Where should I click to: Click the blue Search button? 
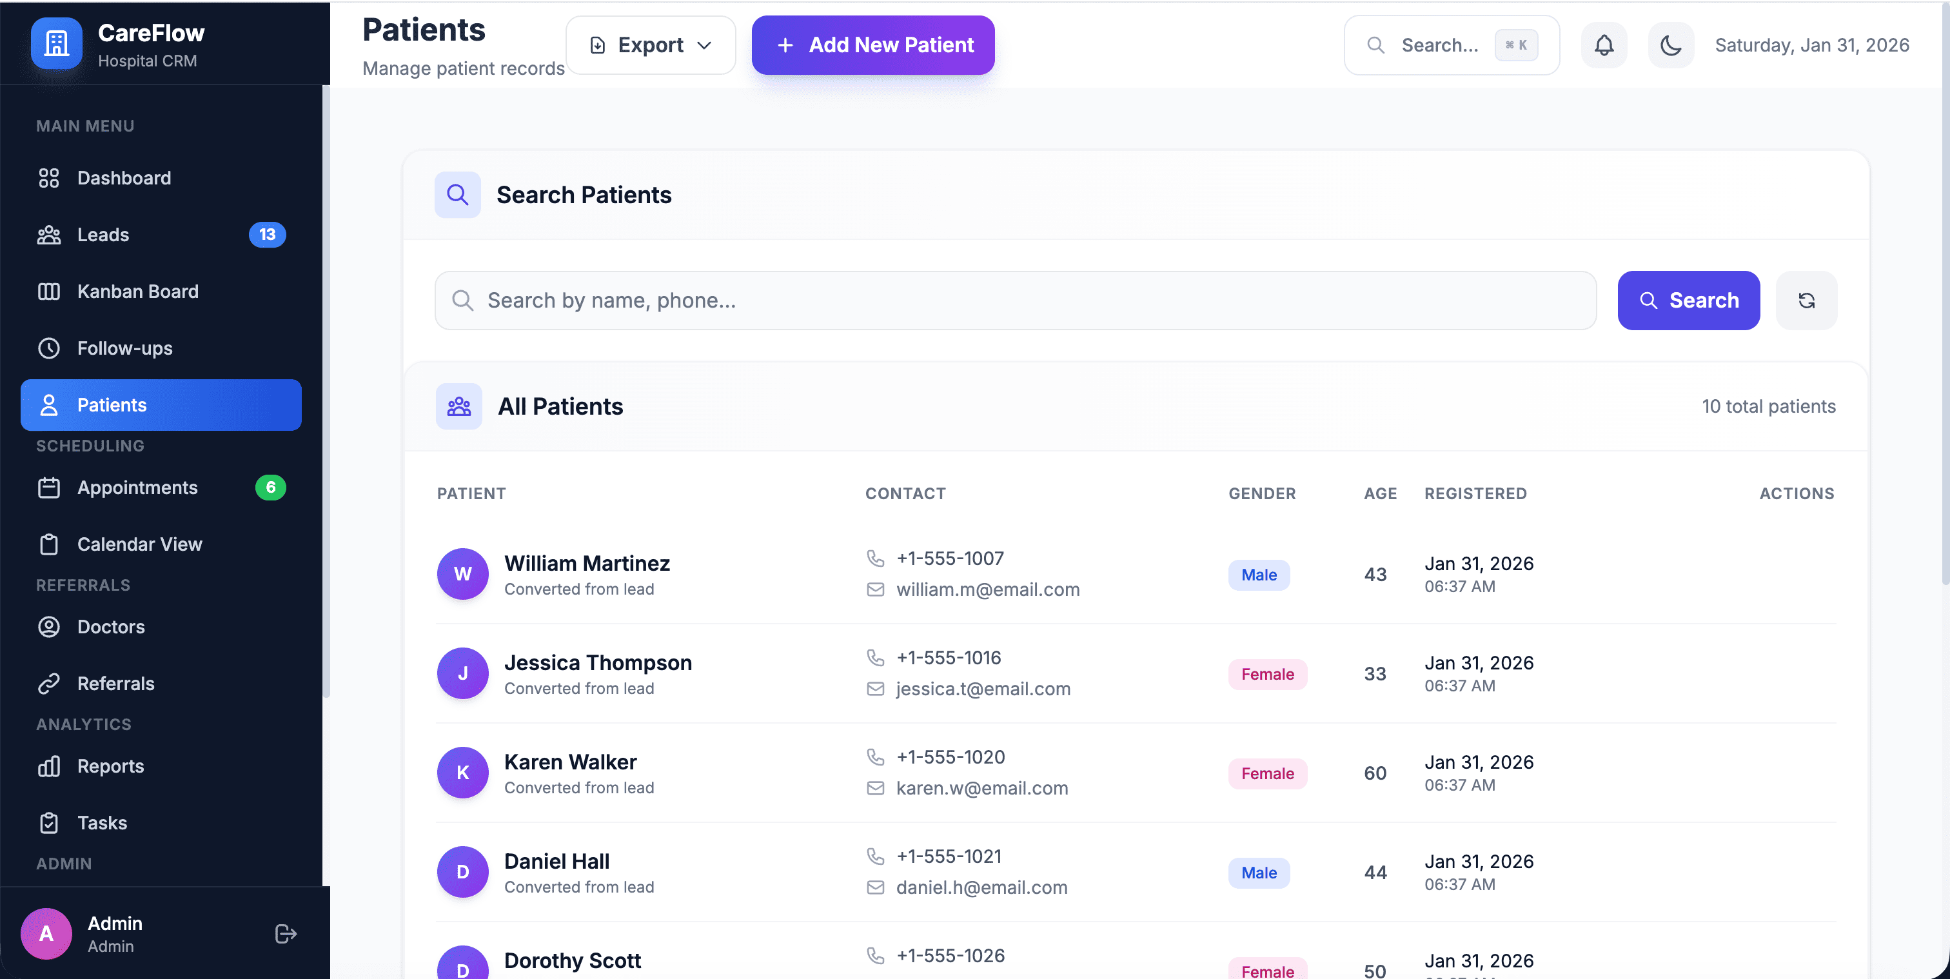point(1688,301)
